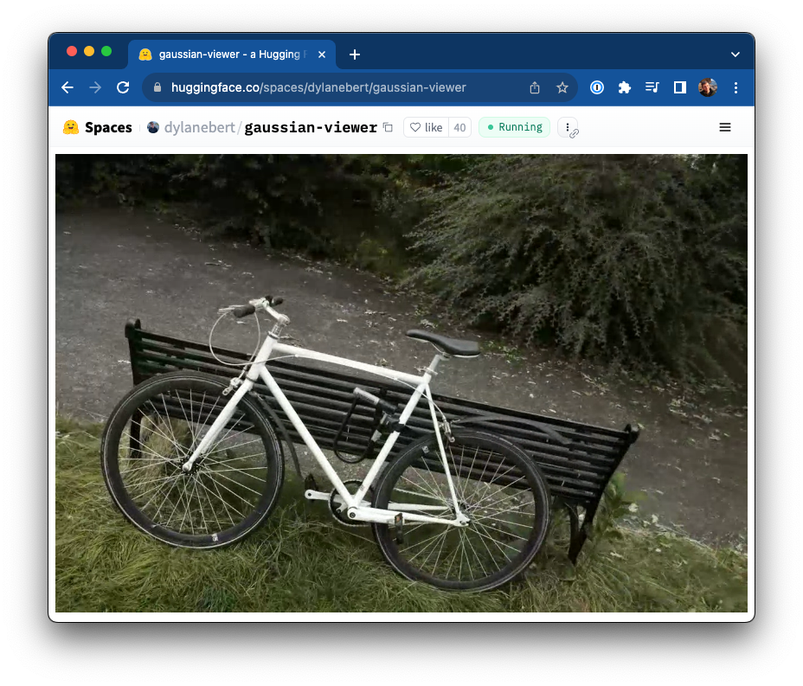
Task: Open the Space options three-dot menu
Action: point(568,127)
